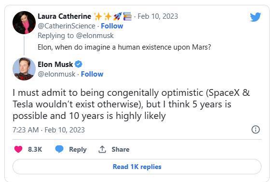
Task: Click Elon Musk's verified badge
Action: (x=79, y=64)
